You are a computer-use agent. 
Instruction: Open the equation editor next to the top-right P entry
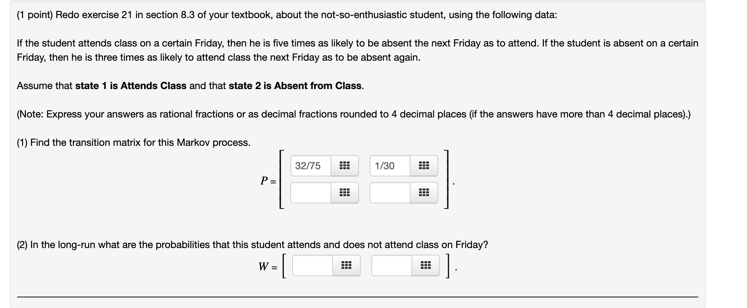pyautogui.click(x=425, y=165)
